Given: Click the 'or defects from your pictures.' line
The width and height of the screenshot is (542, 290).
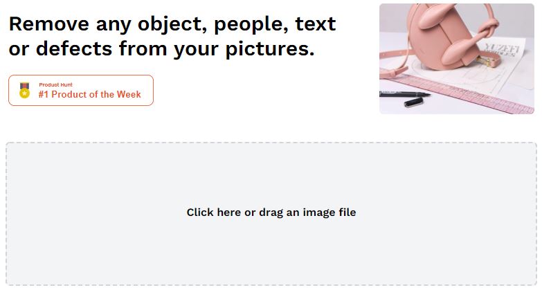Looking at the screenshot, I should (x=161, y=48).
